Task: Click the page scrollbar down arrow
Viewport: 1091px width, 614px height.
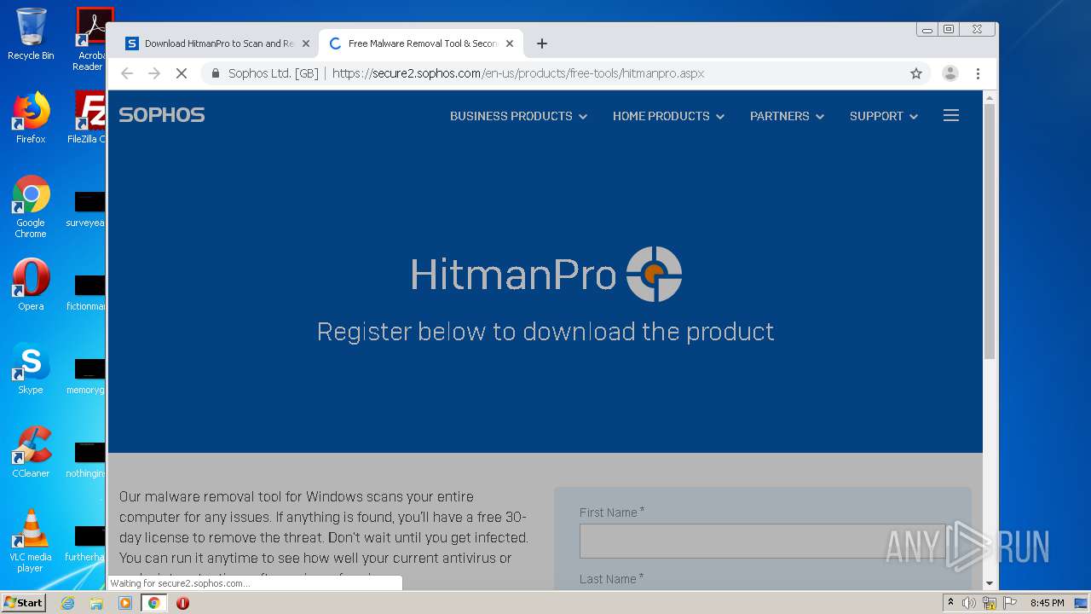Action: click(x=989, y=583)
